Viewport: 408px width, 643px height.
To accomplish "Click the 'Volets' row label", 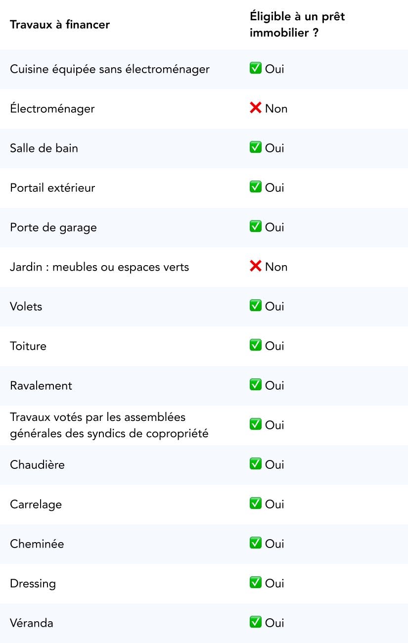I will click(26, 307).
